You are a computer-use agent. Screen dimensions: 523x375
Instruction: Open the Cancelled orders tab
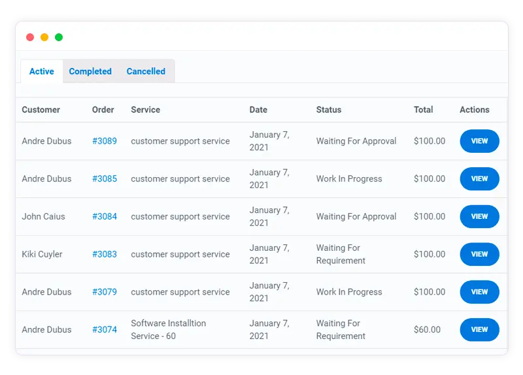146,71
